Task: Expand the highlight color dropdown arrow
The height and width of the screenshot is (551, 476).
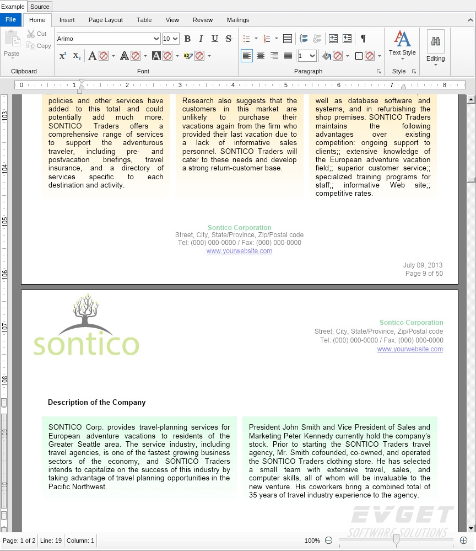Action: pyautogui.click(x=209, y=56)
